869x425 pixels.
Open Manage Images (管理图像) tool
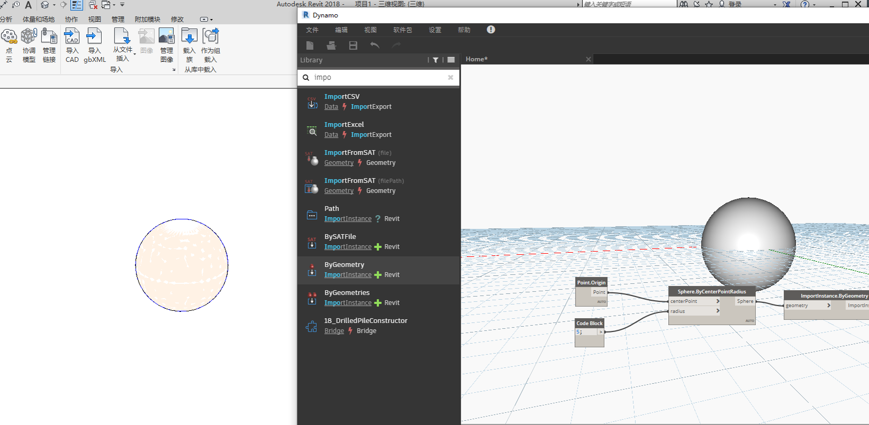coord(167,45)
